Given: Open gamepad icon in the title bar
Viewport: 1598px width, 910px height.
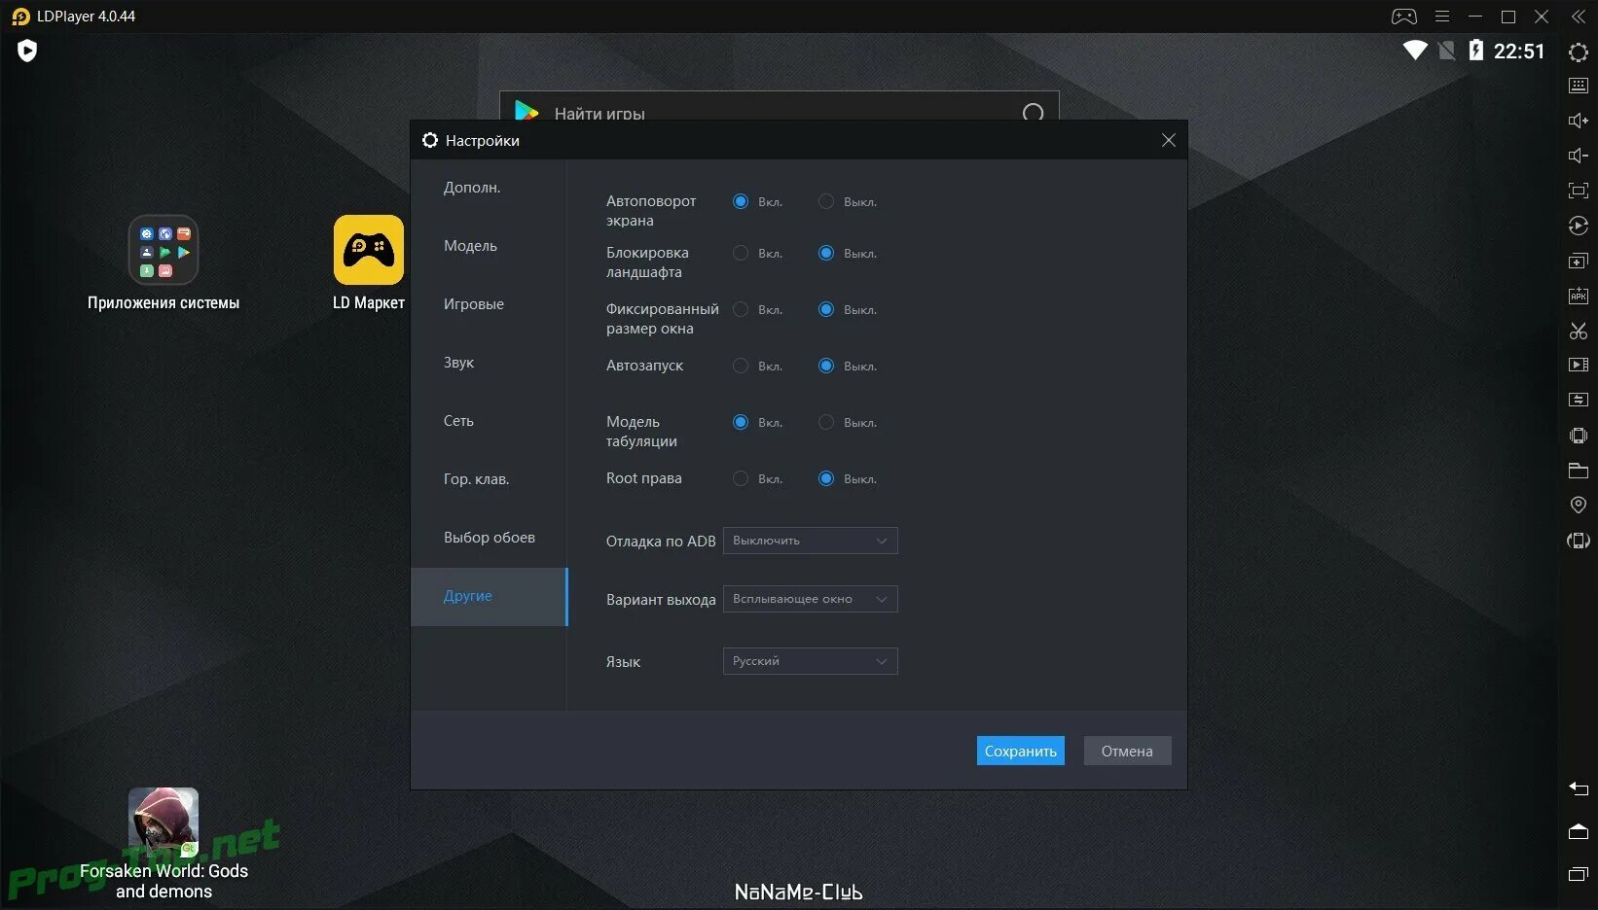Looking at the screenshot, I should click(x=1403, y=17).
